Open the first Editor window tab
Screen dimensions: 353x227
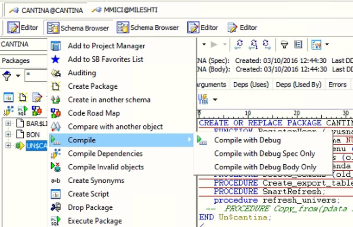22,28
